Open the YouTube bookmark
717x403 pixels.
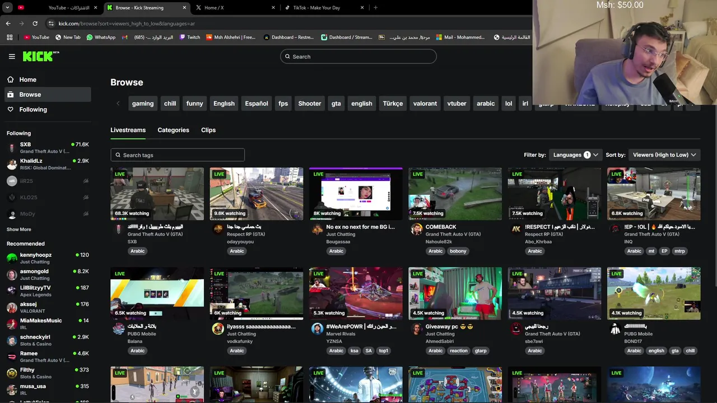pos(36,38)
